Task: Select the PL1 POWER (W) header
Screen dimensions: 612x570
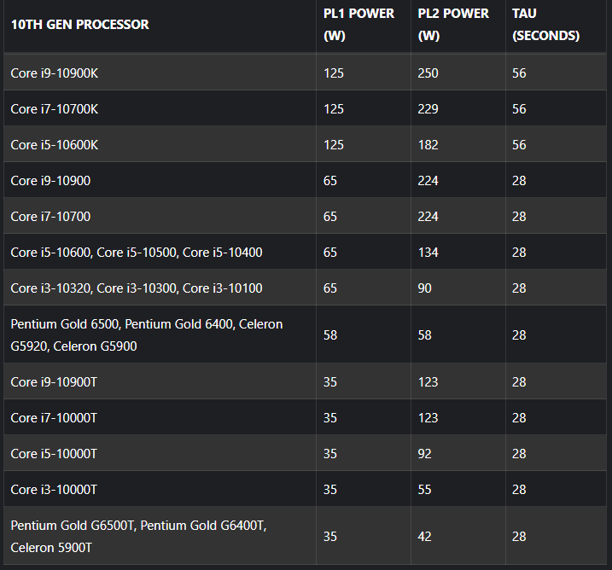Action: point(358,25)
